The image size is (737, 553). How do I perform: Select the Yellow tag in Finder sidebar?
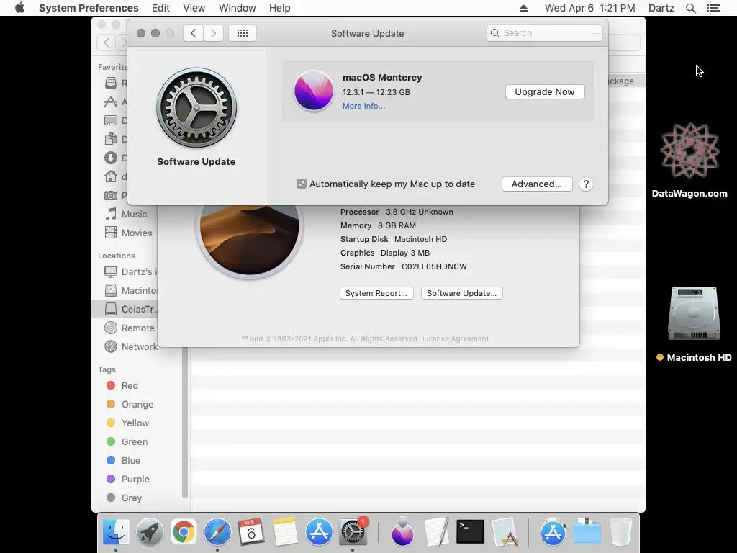(x=127, y=423)
